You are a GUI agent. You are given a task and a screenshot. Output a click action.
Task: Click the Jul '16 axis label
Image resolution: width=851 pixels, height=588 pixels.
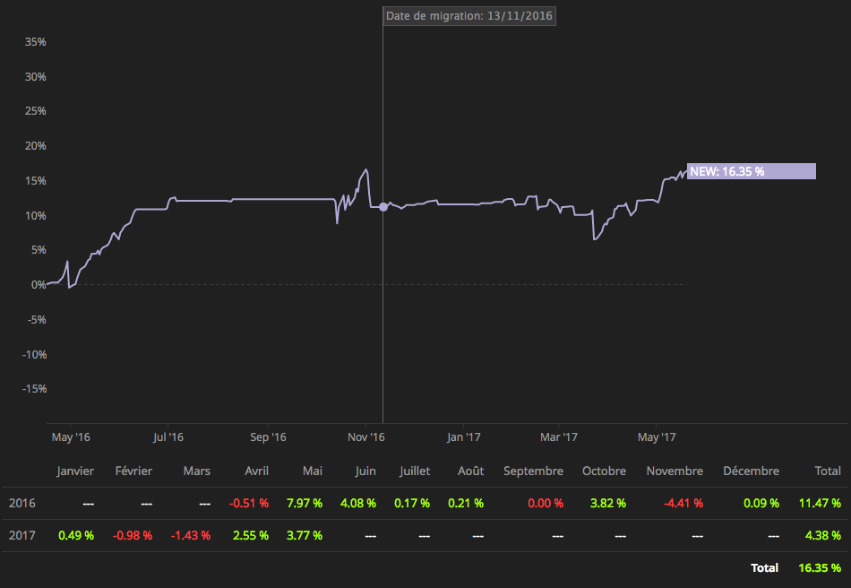[168, 437]
